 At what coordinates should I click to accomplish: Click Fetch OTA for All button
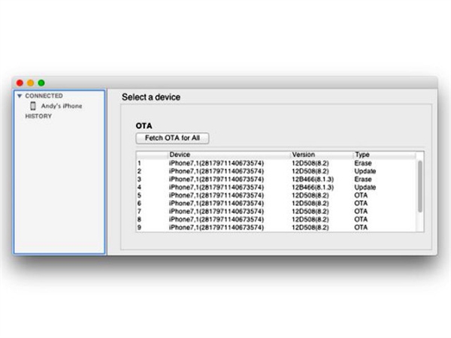click(172, 138)
